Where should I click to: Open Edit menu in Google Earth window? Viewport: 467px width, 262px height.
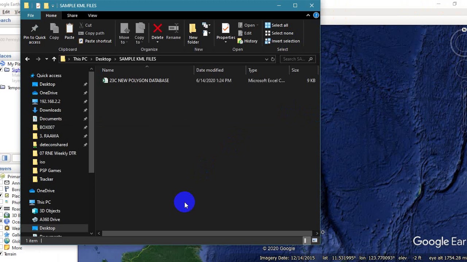point(6,12)
